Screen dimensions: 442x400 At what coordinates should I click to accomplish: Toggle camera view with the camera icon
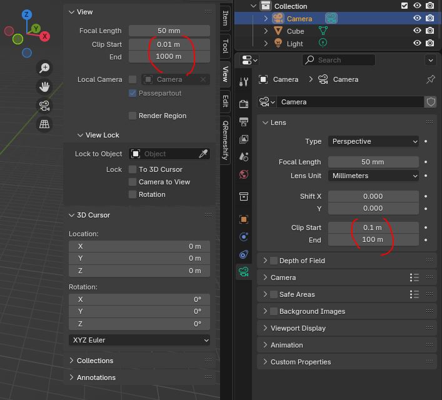(x=44, y=106)
